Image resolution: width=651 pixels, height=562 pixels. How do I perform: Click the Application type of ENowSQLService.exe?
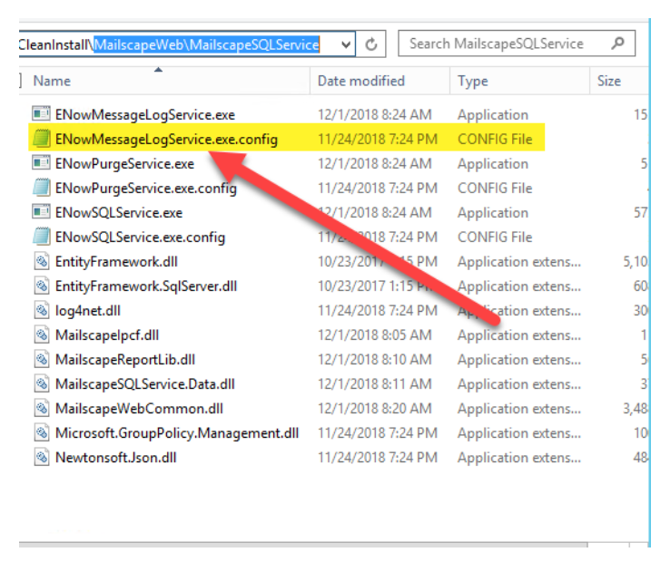[x=493, y=213]
